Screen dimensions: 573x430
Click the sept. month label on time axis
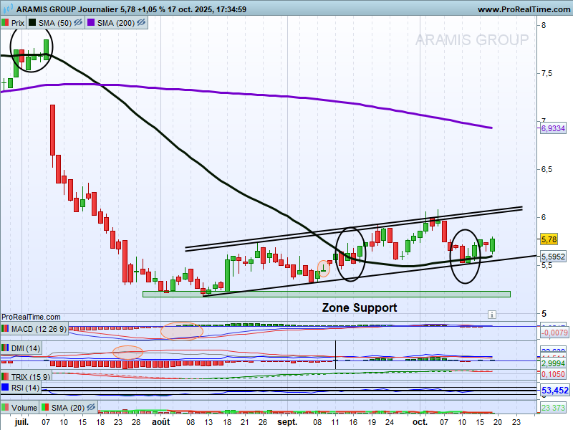[x=287, y=422]
